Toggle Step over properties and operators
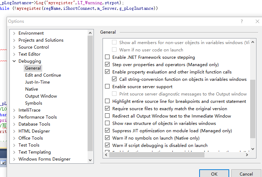This screenshot has height=177, width=262. (107, 64)
